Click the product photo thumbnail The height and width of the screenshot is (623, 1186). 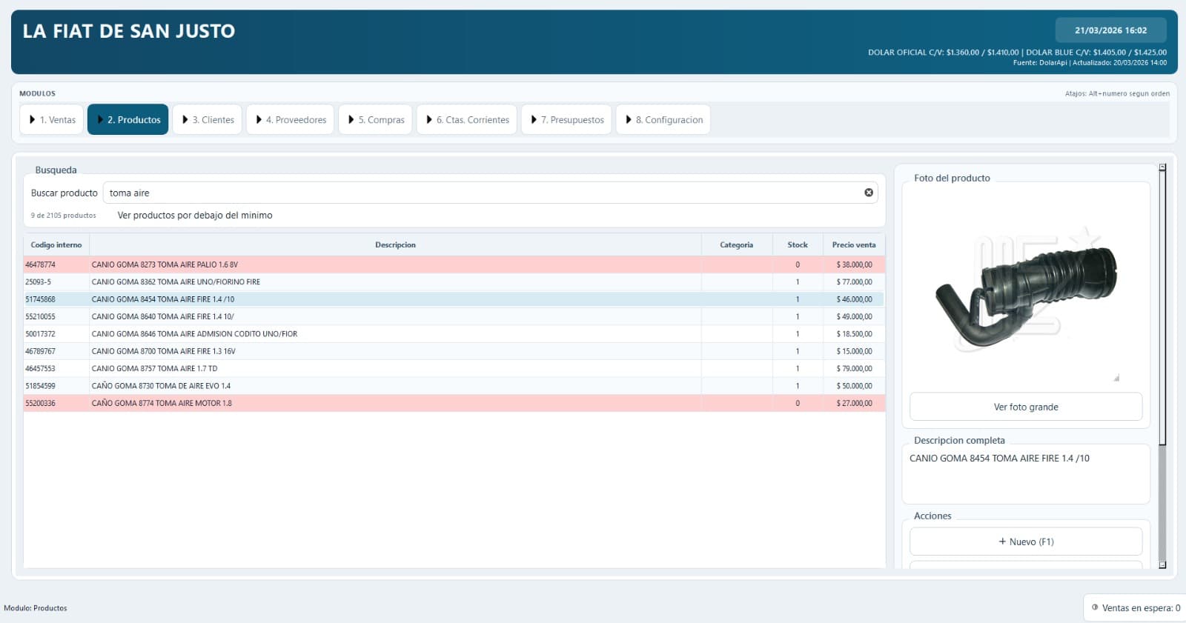1026,289
